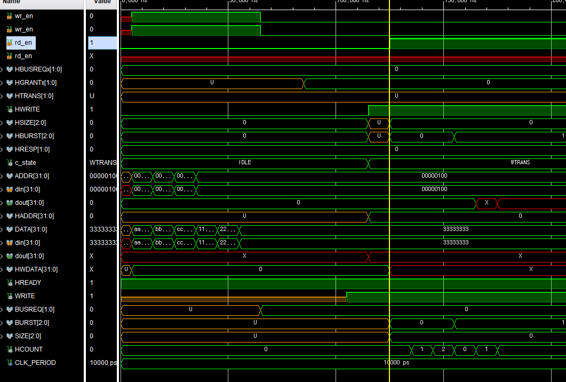Expand the HBUSREQx[1:0] bus

(2, 69)
